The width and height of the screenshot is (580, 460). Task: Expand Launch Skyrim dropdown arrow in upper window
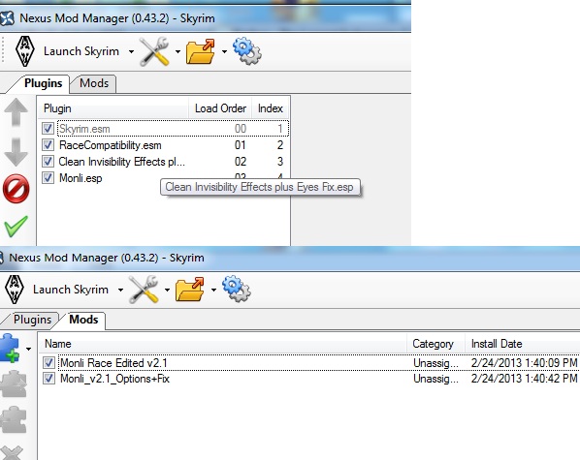[131, 51]
